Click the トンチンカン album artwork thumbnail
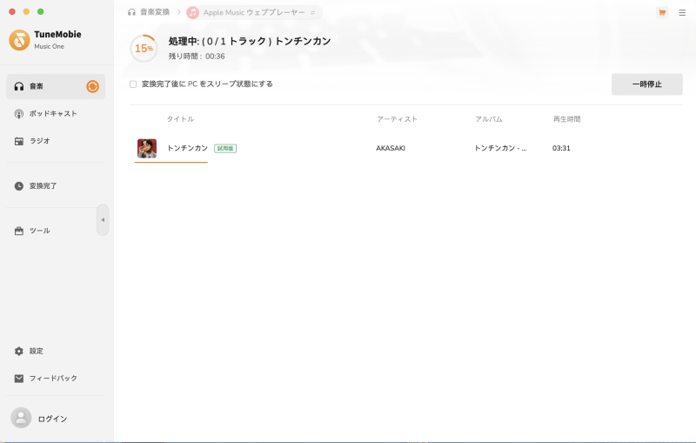Viewport: 696px width, 443px height. pyautogui.click(x=147, y=148)
